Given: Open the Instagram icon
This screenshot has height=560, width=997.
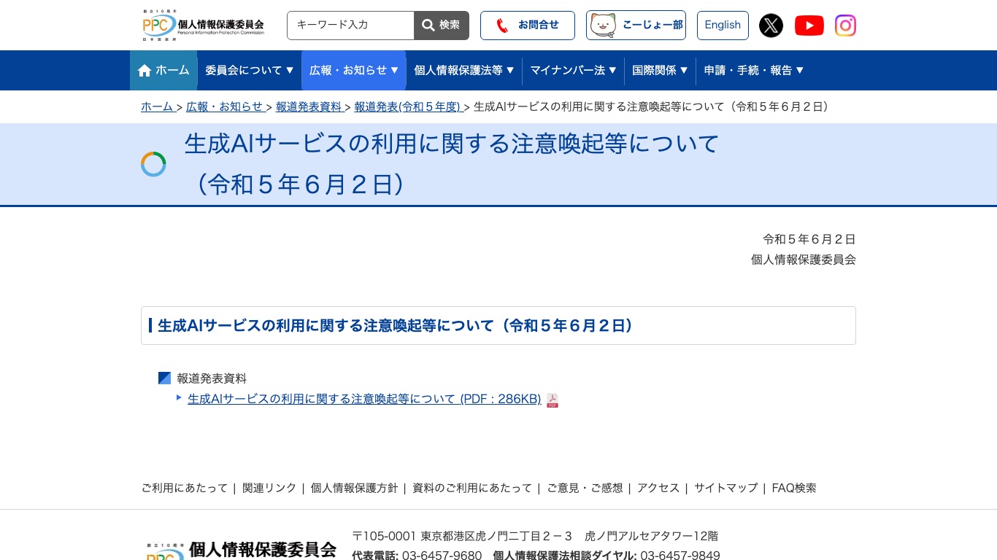Looking at the screenshot, I should [x=845, y=26].
